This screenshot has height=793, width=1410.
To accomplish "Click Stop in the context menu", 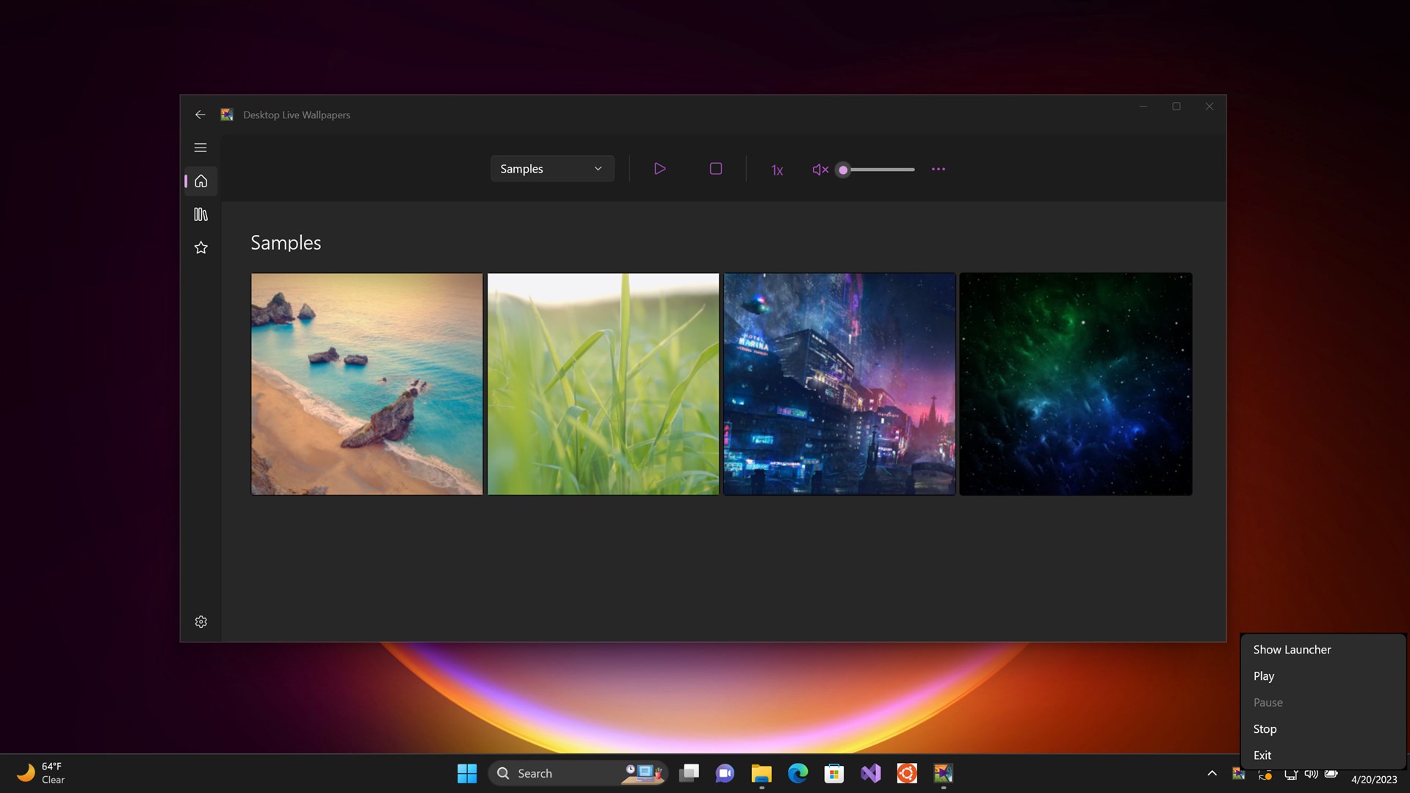I will pyautogui.click(x=1265, y=728).
